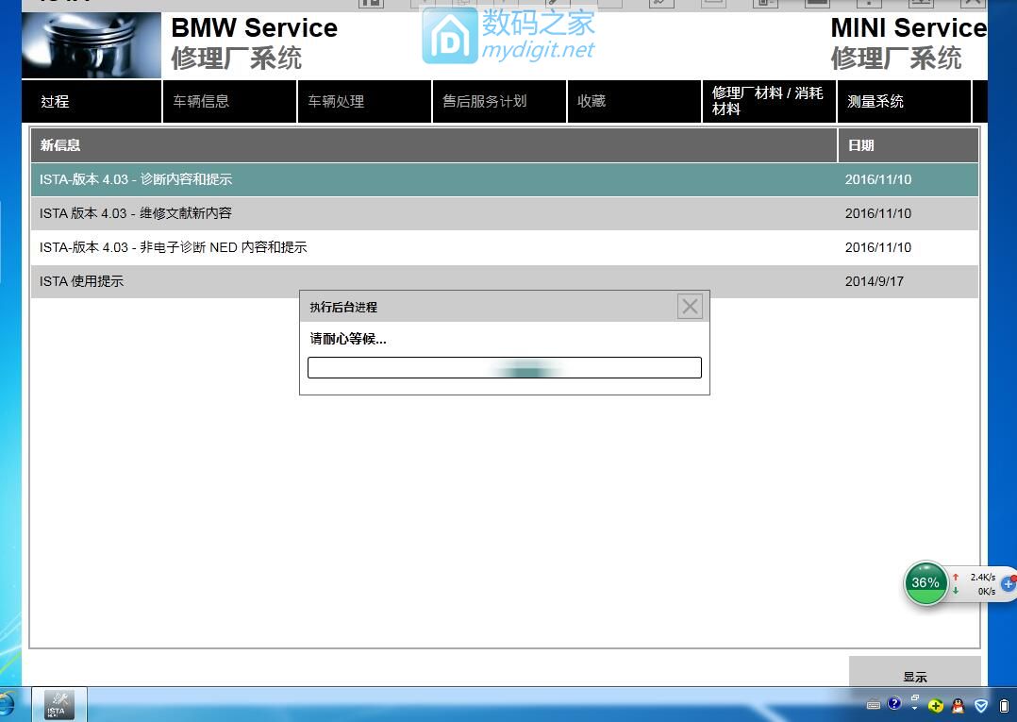Image resolution: width=1017 pixels, height=722 pixels.
Task: Click the background process progress bar
Action: [x=505, y=368]
